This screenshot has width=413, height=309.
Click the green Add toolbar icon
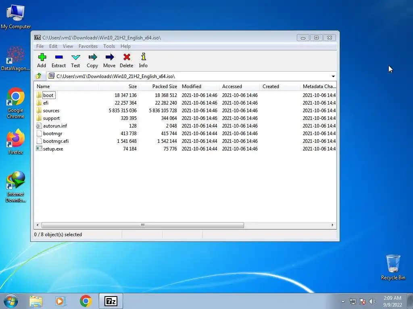42,57
